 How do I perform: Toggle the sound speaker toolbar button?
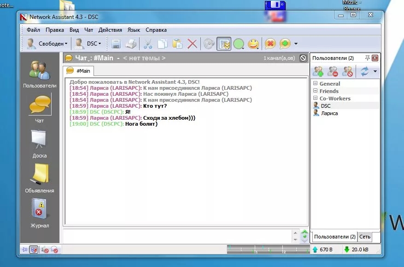pos(209,44)
